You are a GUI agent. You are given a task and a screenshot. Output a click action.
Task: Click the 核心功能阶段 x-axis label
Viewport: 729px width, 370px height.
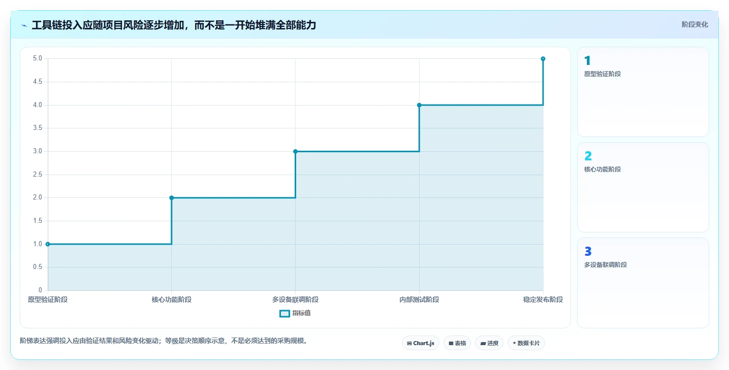[x=172, y=299]
